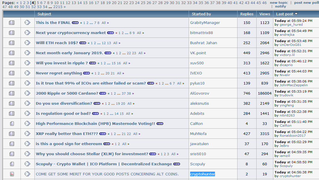319x180 pixels.
Task: Click the topic status icon for 'High Performance Blockchain (HPB)'
Action: pyautogui.click(x=12, y=123)
